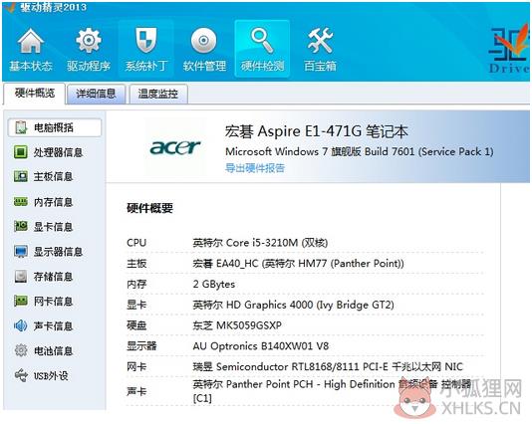Open 软件管理 disc icon
Viewport: 532px width, 424px height.
pos(204,41)
